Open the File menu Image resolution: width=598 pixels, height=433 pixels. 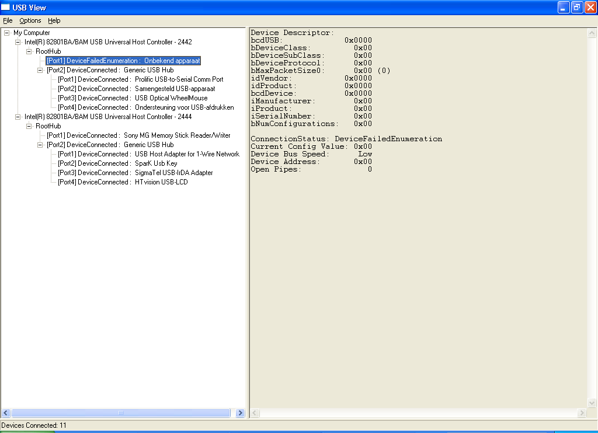click(x=8, y=20)
